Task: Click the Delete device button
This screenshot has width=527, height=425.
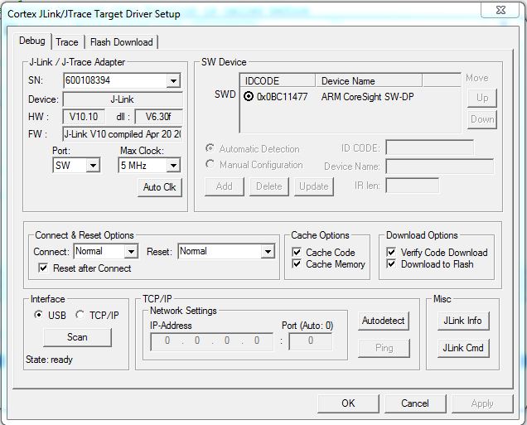Action: tap(268, 186)
